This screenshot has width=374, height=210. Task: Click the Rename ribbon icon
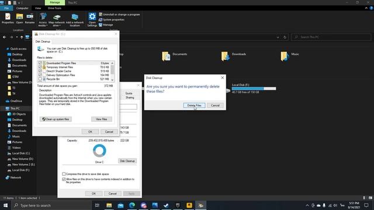[30, 18]
